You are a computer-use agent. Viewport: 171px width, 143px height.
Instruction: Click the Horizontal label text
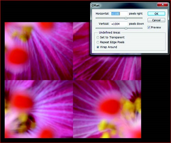tap(102, 14)
